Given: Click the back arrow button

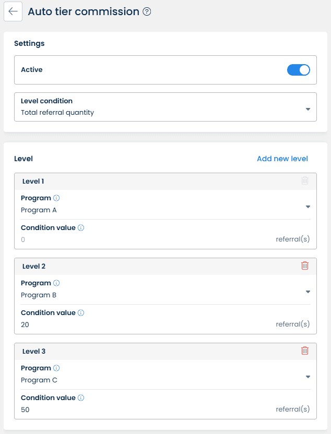Looking at the screenshot, I should 13,11.
